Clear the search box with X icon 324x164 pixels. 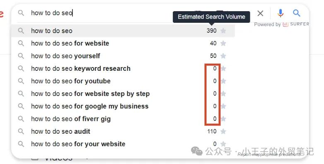click(x=260, y=13)
